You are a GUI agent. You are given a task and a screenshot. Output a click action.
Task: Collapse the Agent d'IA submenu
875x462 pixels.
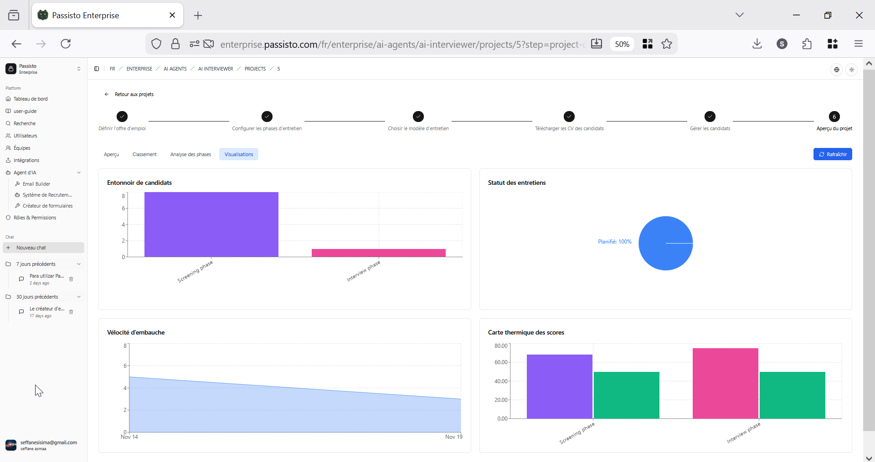79,173
